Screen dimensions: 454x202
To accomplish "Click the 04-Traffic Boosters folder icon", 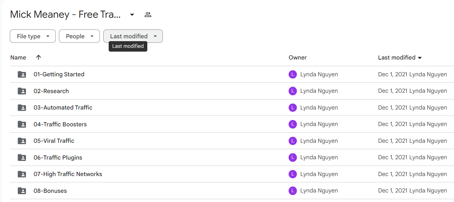I will click(22, 124).
